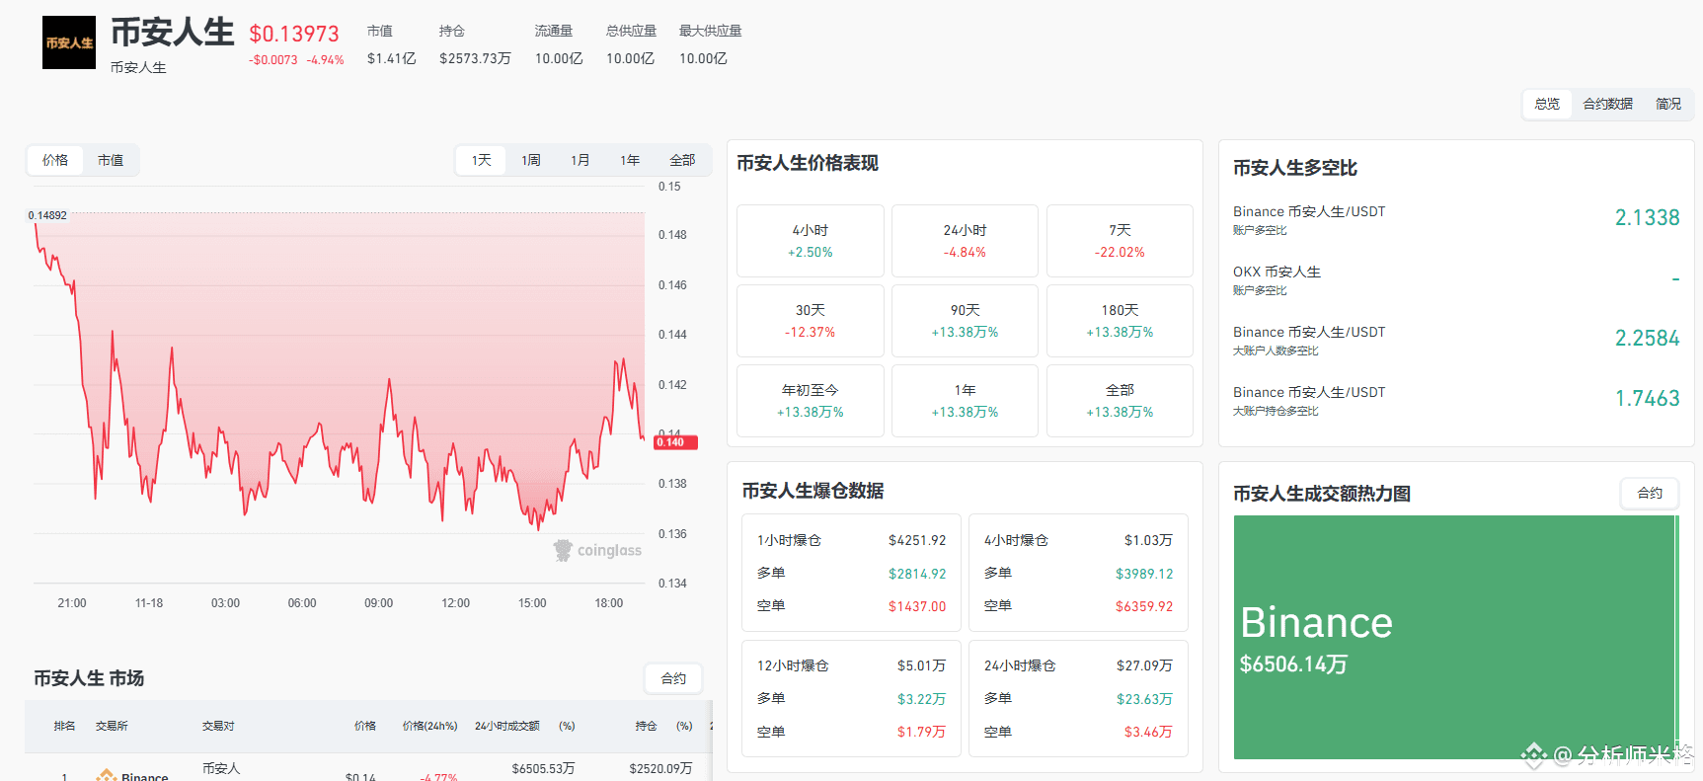The width and height of the screenshot is (1703, 781).
Task: Click the 24小时爆仓 $27.09万 value
Action: 1144,665
